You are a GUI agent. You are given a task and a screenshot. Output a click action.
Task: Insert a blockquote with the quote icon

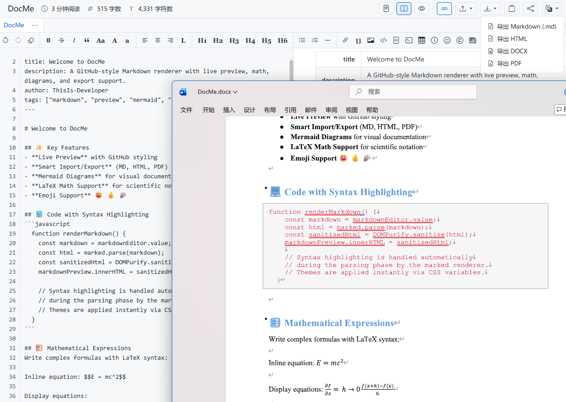click(x=87, y=40)
